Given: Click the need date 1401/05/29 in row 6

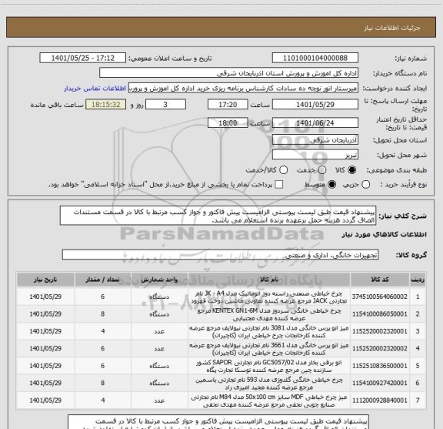Looking at the screenshot, I should click(45, 383).
